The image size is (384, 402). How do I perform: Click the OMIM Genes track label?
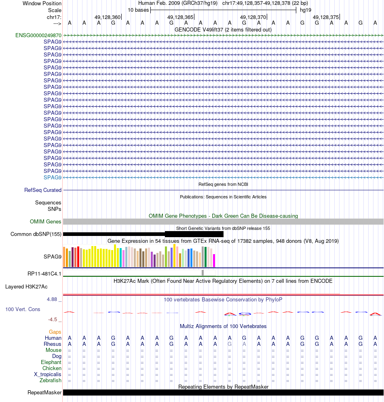[45, 221]
